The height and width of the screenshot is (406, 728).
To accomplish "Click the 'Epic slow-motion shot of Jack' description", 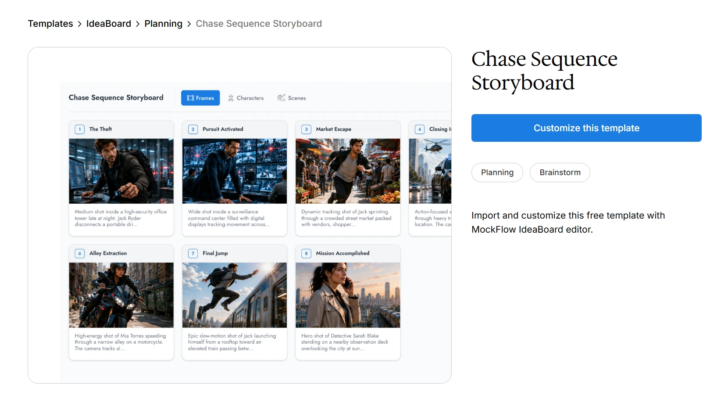I will tap(232, 342).
